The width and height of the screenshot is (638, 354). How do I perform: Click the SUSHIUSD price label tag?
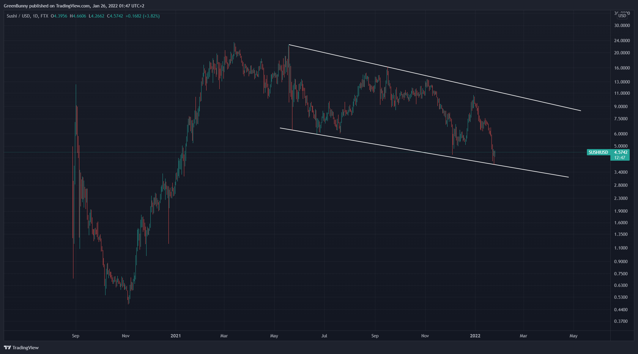(x=598, y=152)
